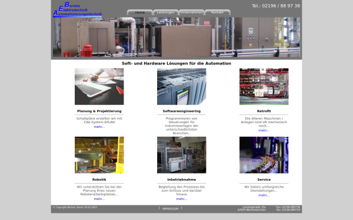Open the Softwareengineering PLC image
This screenshot has width=353, height=220.
coord(181,86)
